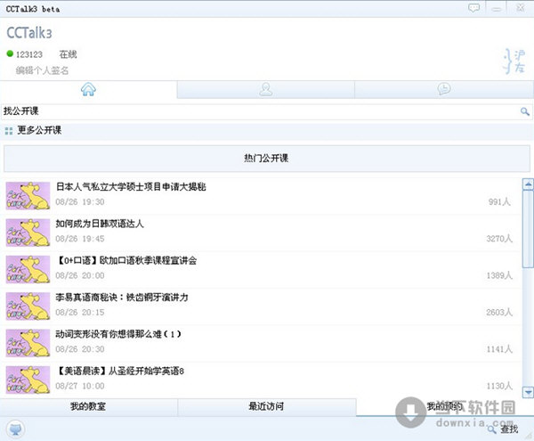Click thumbnail of the 08/26 19:30 course
Screen dimensions: 534x441
coord(28,196)
